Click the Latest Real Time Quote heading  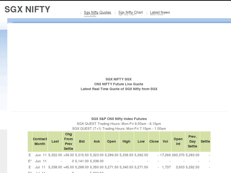[119, 89]
